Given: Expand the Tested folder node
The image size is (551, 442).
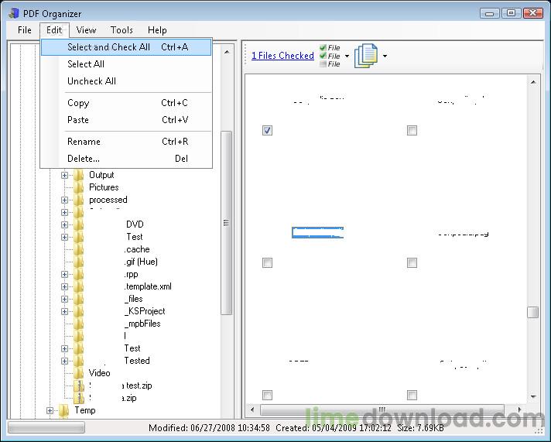Looking at the screenshot, I should (64, 361).
